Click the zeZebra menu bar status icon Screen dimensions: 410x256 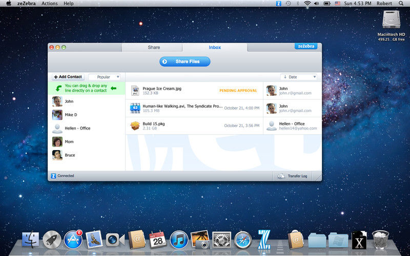tap(278, 4)
